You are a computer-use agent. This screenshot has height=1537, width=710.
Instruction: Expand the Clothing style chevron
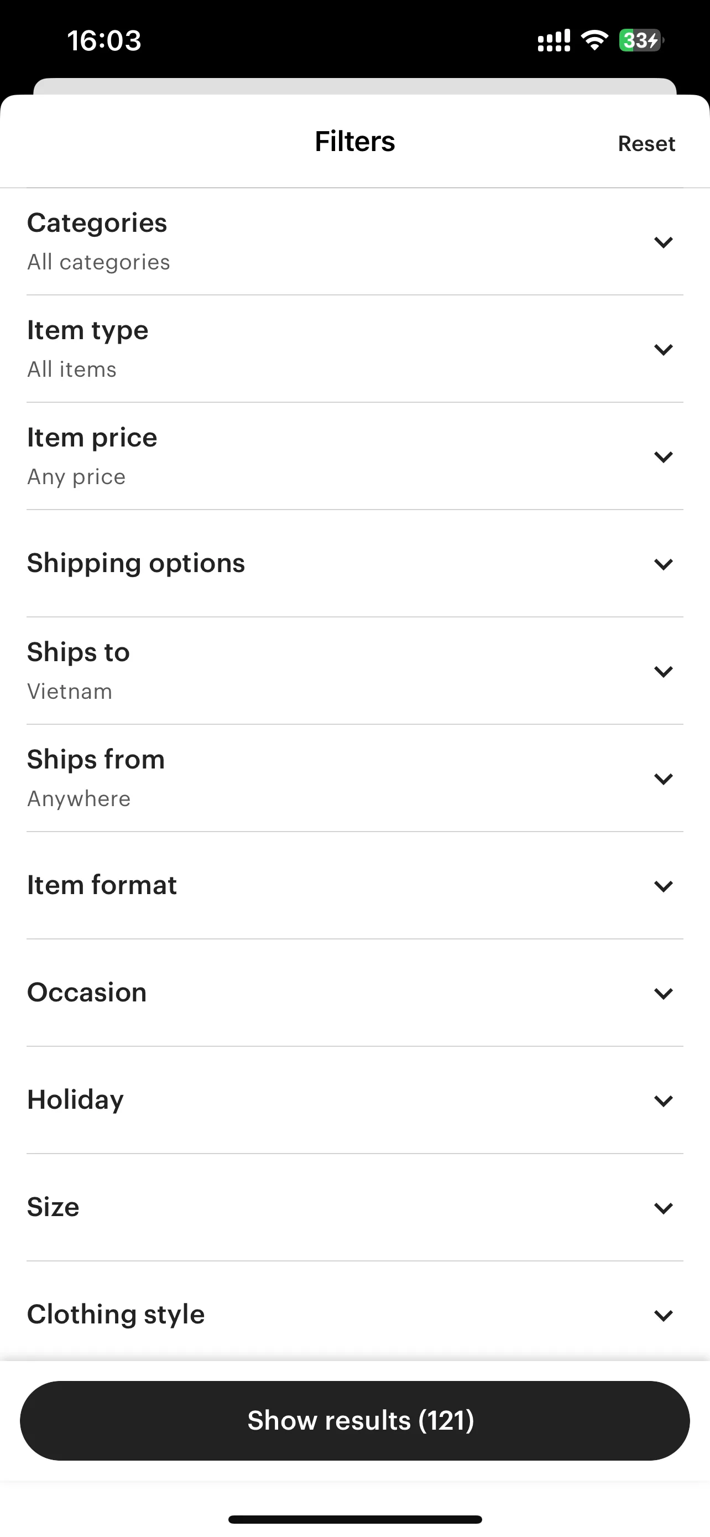point(663,1315)
